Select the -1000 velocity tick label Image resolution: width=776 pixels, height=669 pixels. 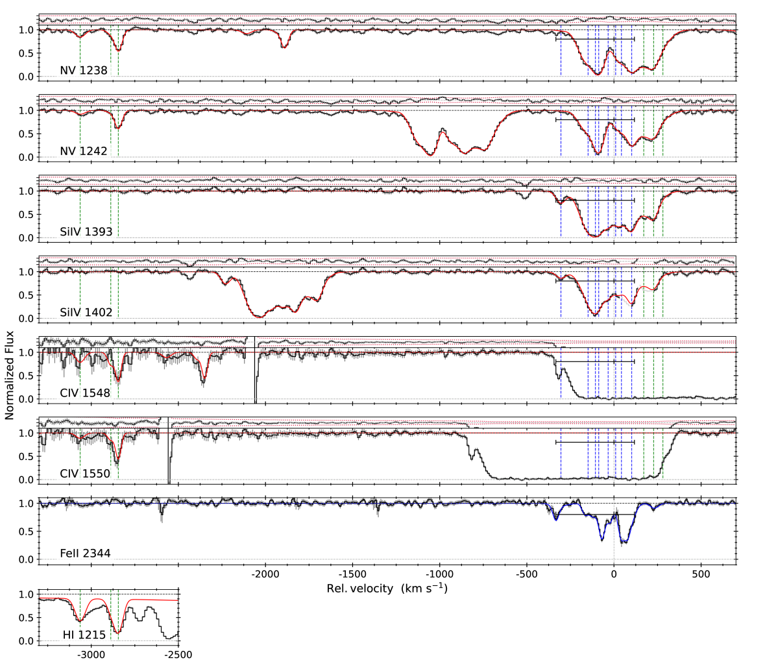(439, 574)
